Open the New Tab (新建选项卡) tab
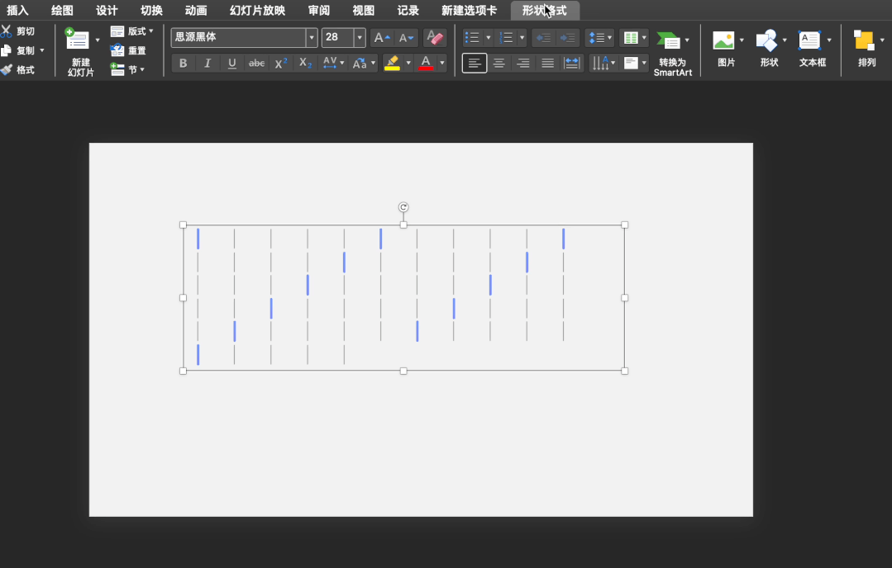 469,11
